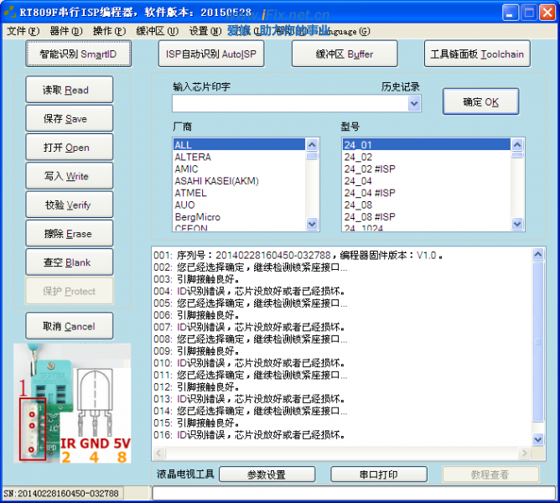Click the Cancel button
560x503 pixels.
[x=67, y=326]
